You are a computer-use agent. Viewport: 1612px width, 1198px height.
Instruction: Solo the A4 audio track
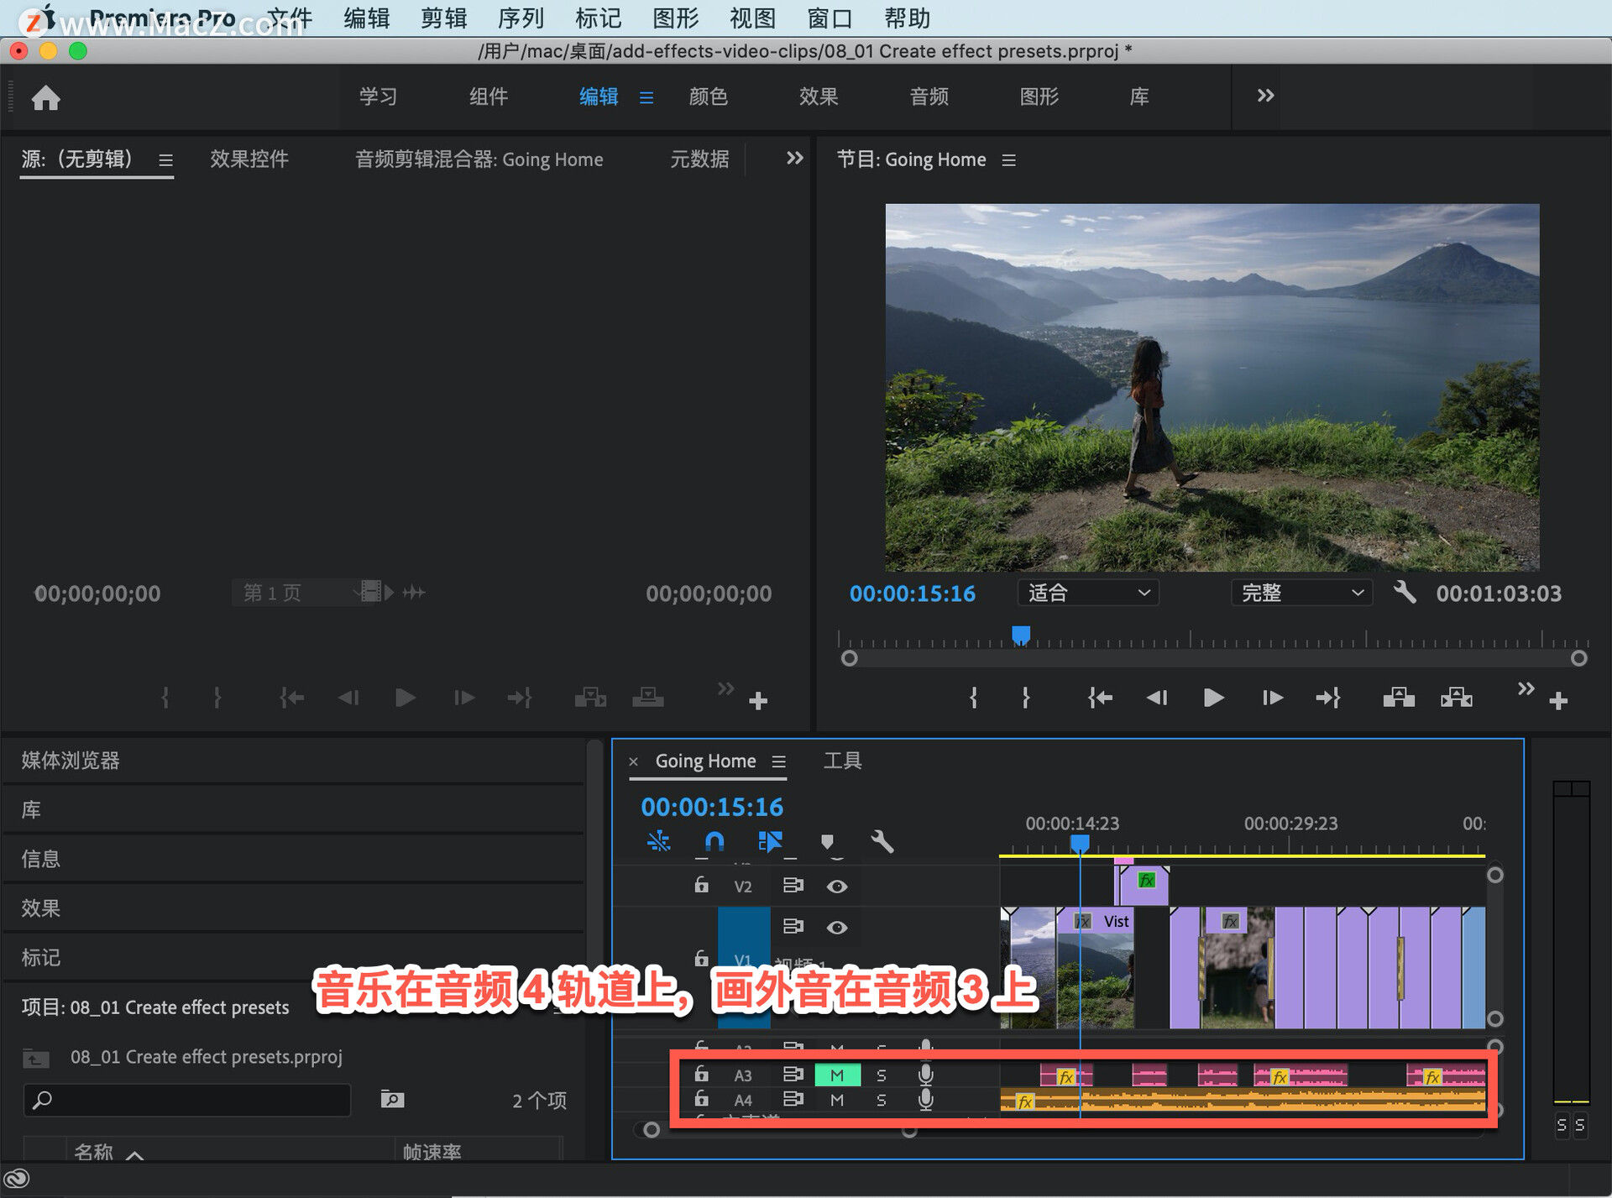click(x=881, y=1100)
